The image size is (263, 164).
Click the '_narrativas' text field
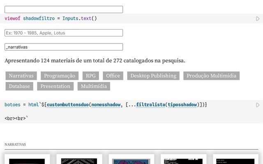pos(64,47)
